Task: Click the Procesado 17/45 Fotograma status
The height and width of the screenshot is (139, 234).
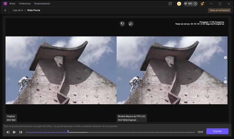Action: pyautogui.click(x=211, y=22)
